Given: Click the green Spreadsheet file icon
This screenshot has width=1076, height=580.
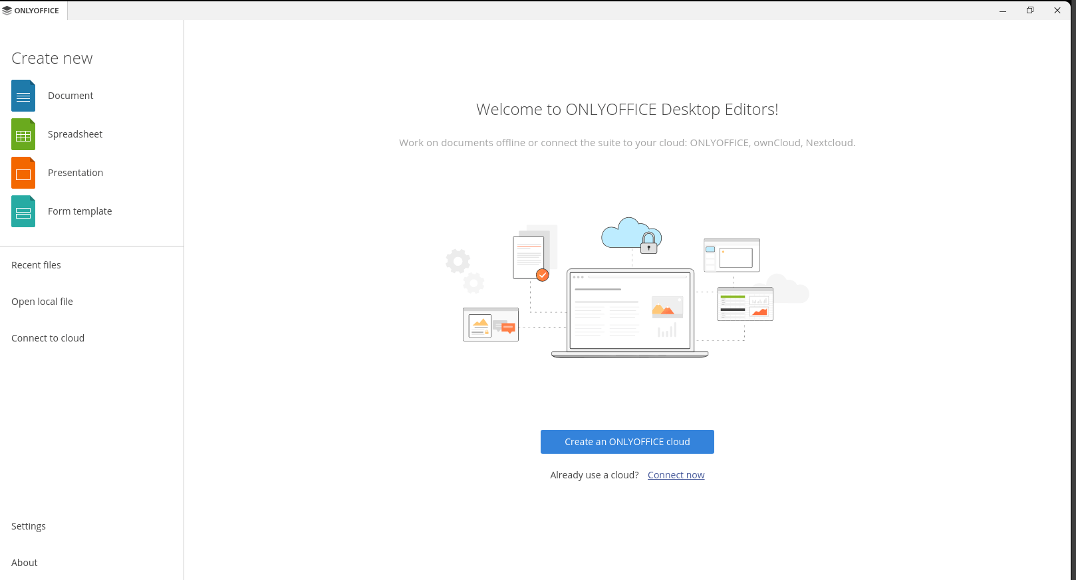Looking at the screenshot, I should 23,134.
